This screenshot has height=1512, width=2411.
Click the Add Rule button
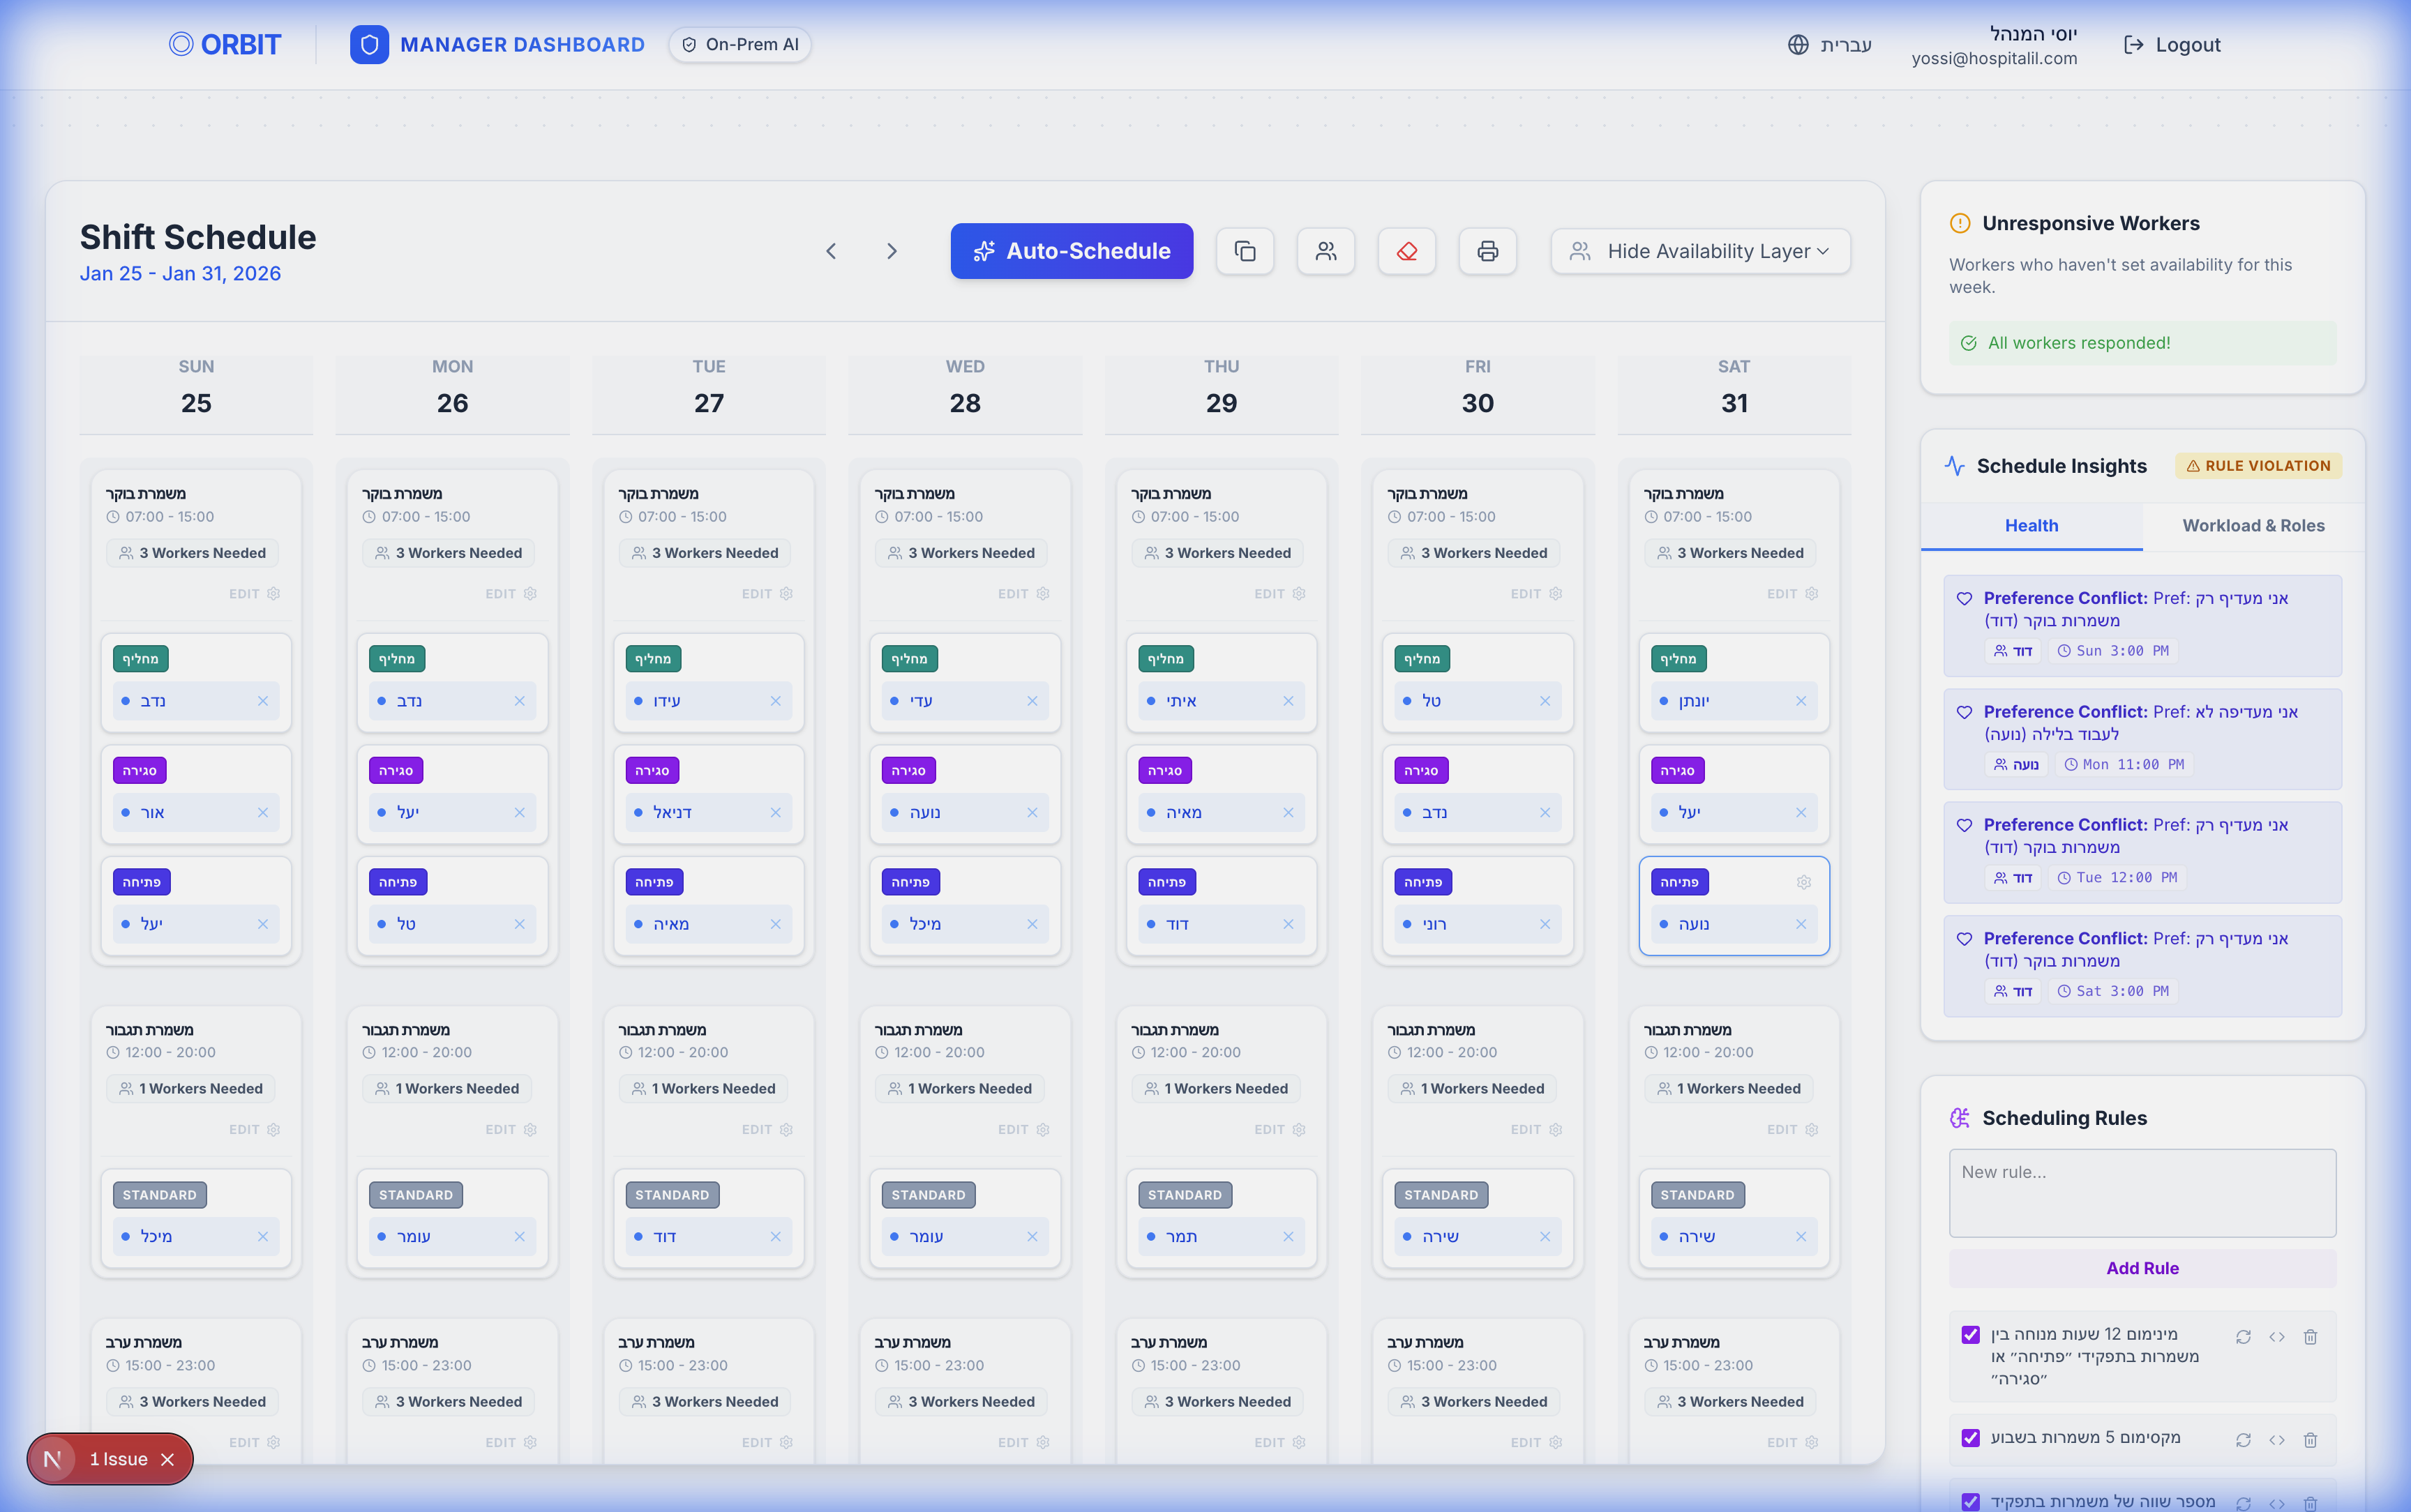point(2141,1268)
